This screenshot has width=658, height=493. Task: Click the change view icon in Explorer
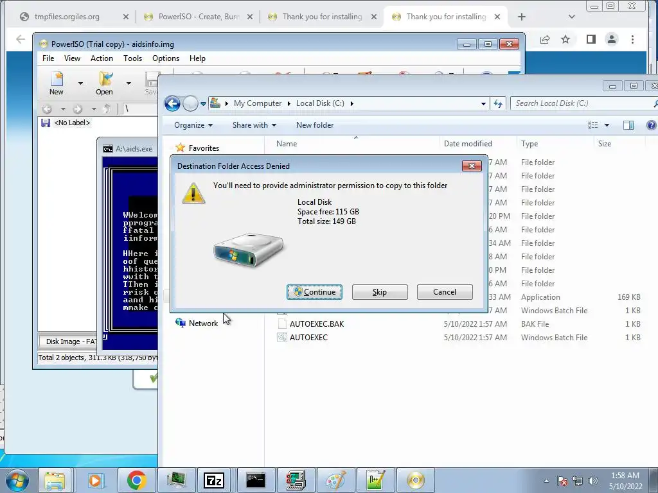(592, 125)
